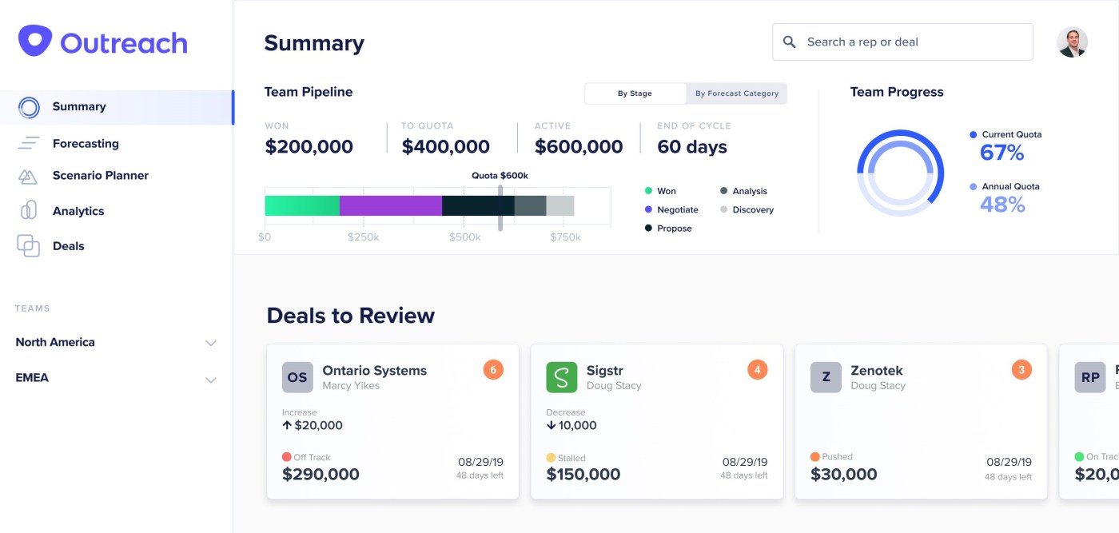Open Forecasting via its lines icon
This screenshot has width=1119, height=533.
[29, 144]
